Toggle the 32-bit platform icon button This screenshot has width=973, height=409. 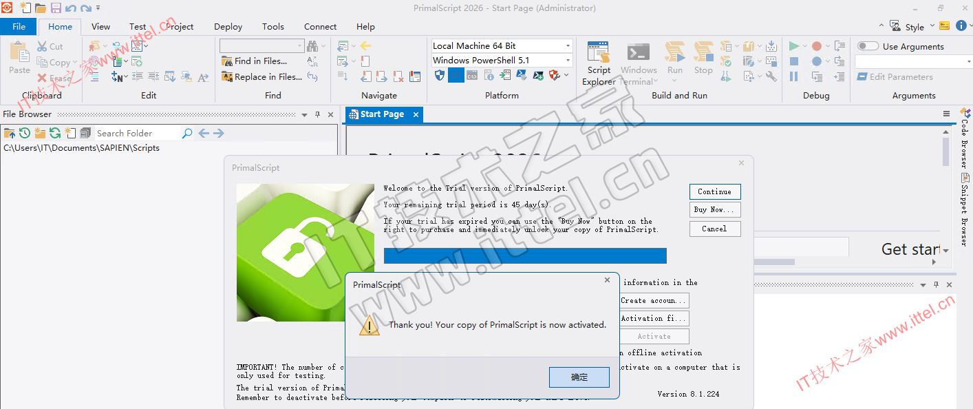point(456,76)
